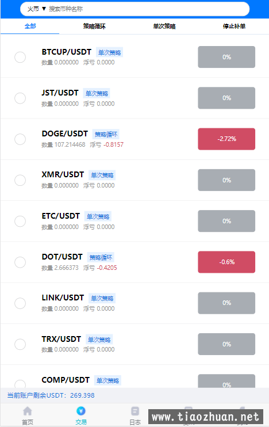This screenshot has height=427, width=269.
Task: Open the 日志 log icon
Action: (135, 411)
